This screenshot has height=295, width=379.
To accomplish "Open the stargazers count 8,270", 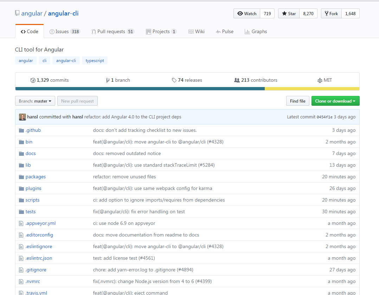I will point(308,14).
